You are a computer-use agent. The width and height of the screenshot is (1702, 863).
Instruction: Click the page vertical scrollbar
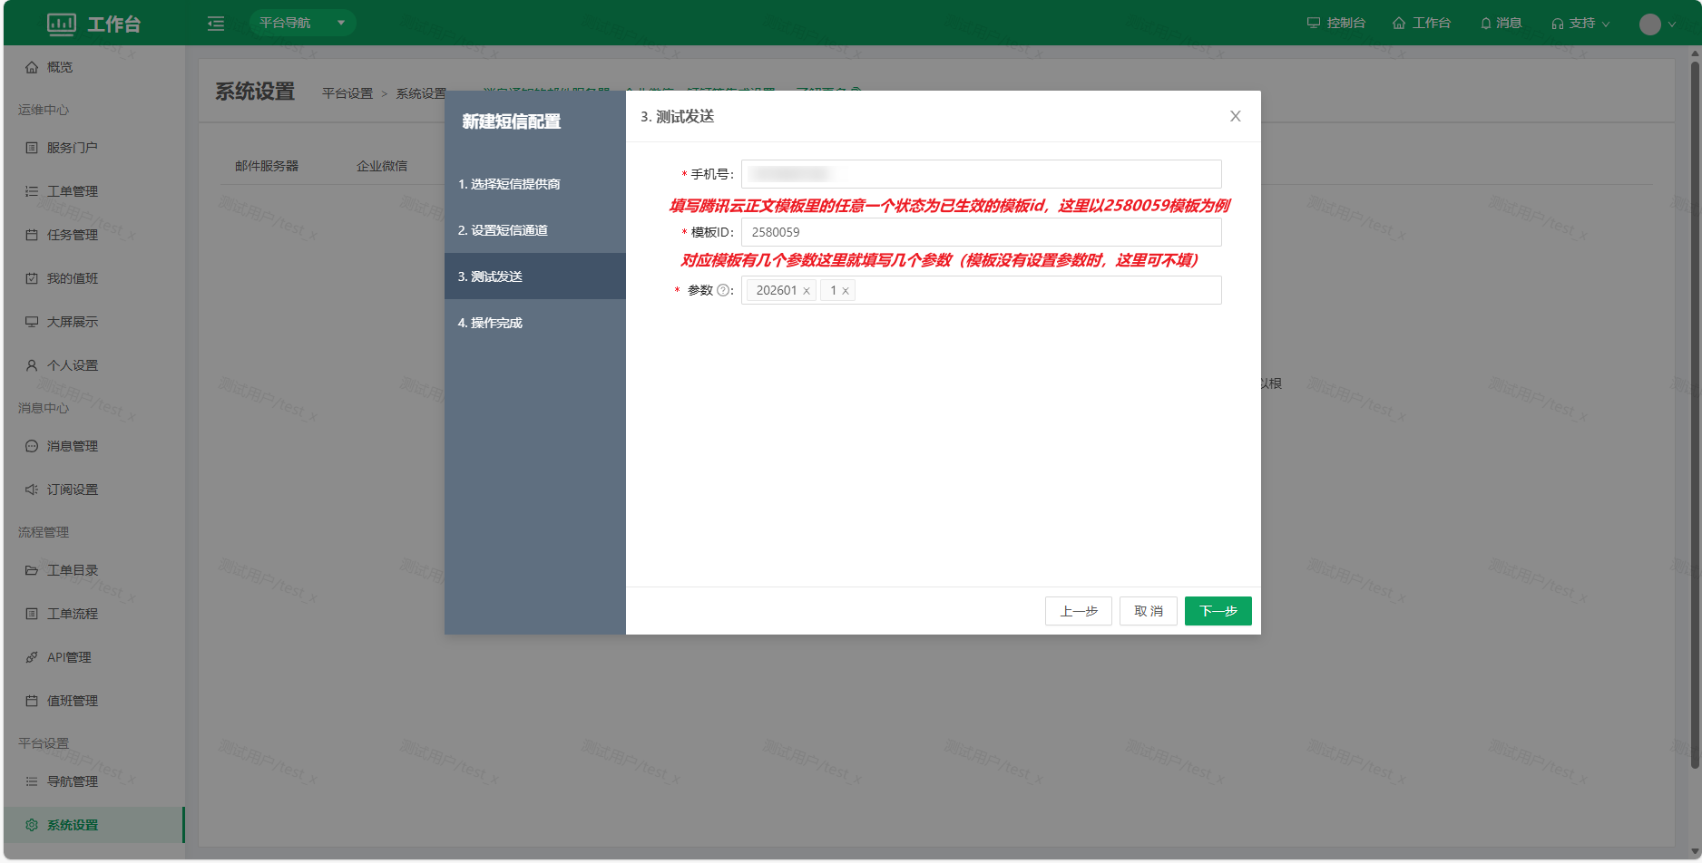click(x=1694, y=408)
